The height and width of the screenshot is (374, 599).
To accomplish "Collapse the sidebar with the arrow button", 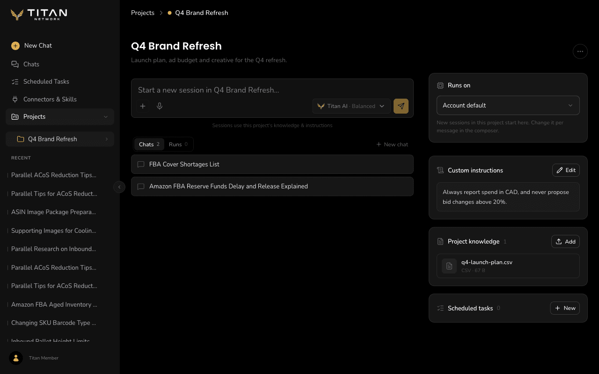I will pos(119,187).
